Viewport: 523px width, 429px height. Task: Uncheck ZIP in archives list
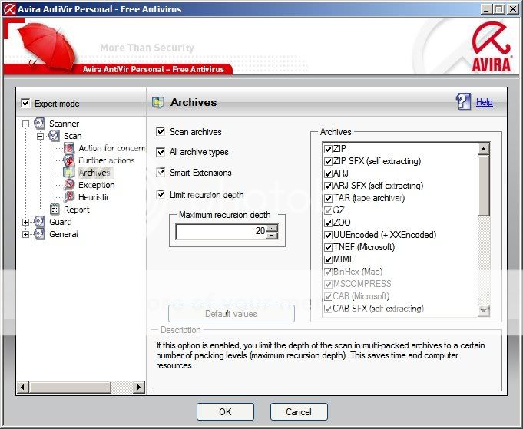(x=328, y=149)
